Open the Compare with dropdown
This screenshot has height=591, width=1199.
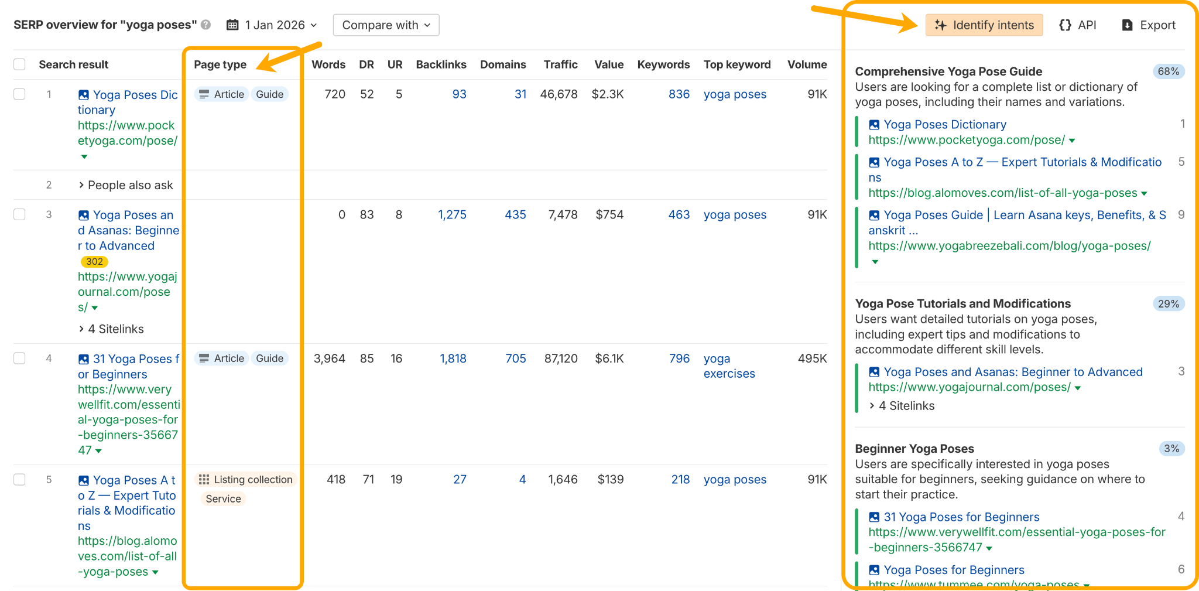(386, 25)
